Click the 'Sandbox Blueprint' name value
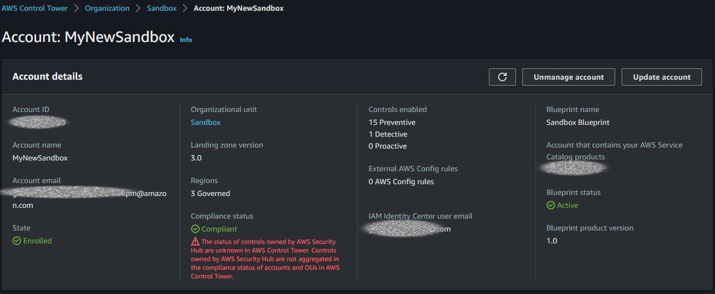The width and height of the screenshot is (715, 294). click(x=578, y=122)
